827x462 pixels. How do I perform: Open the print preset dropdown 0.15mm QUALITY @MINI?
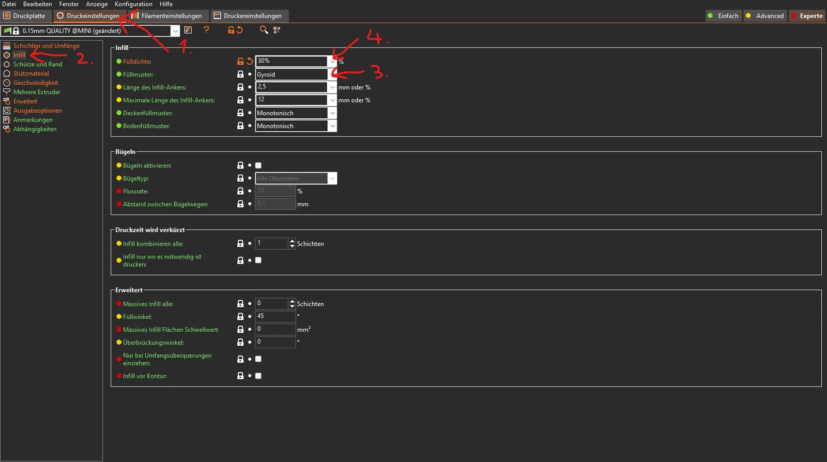(x=90, y=31)
